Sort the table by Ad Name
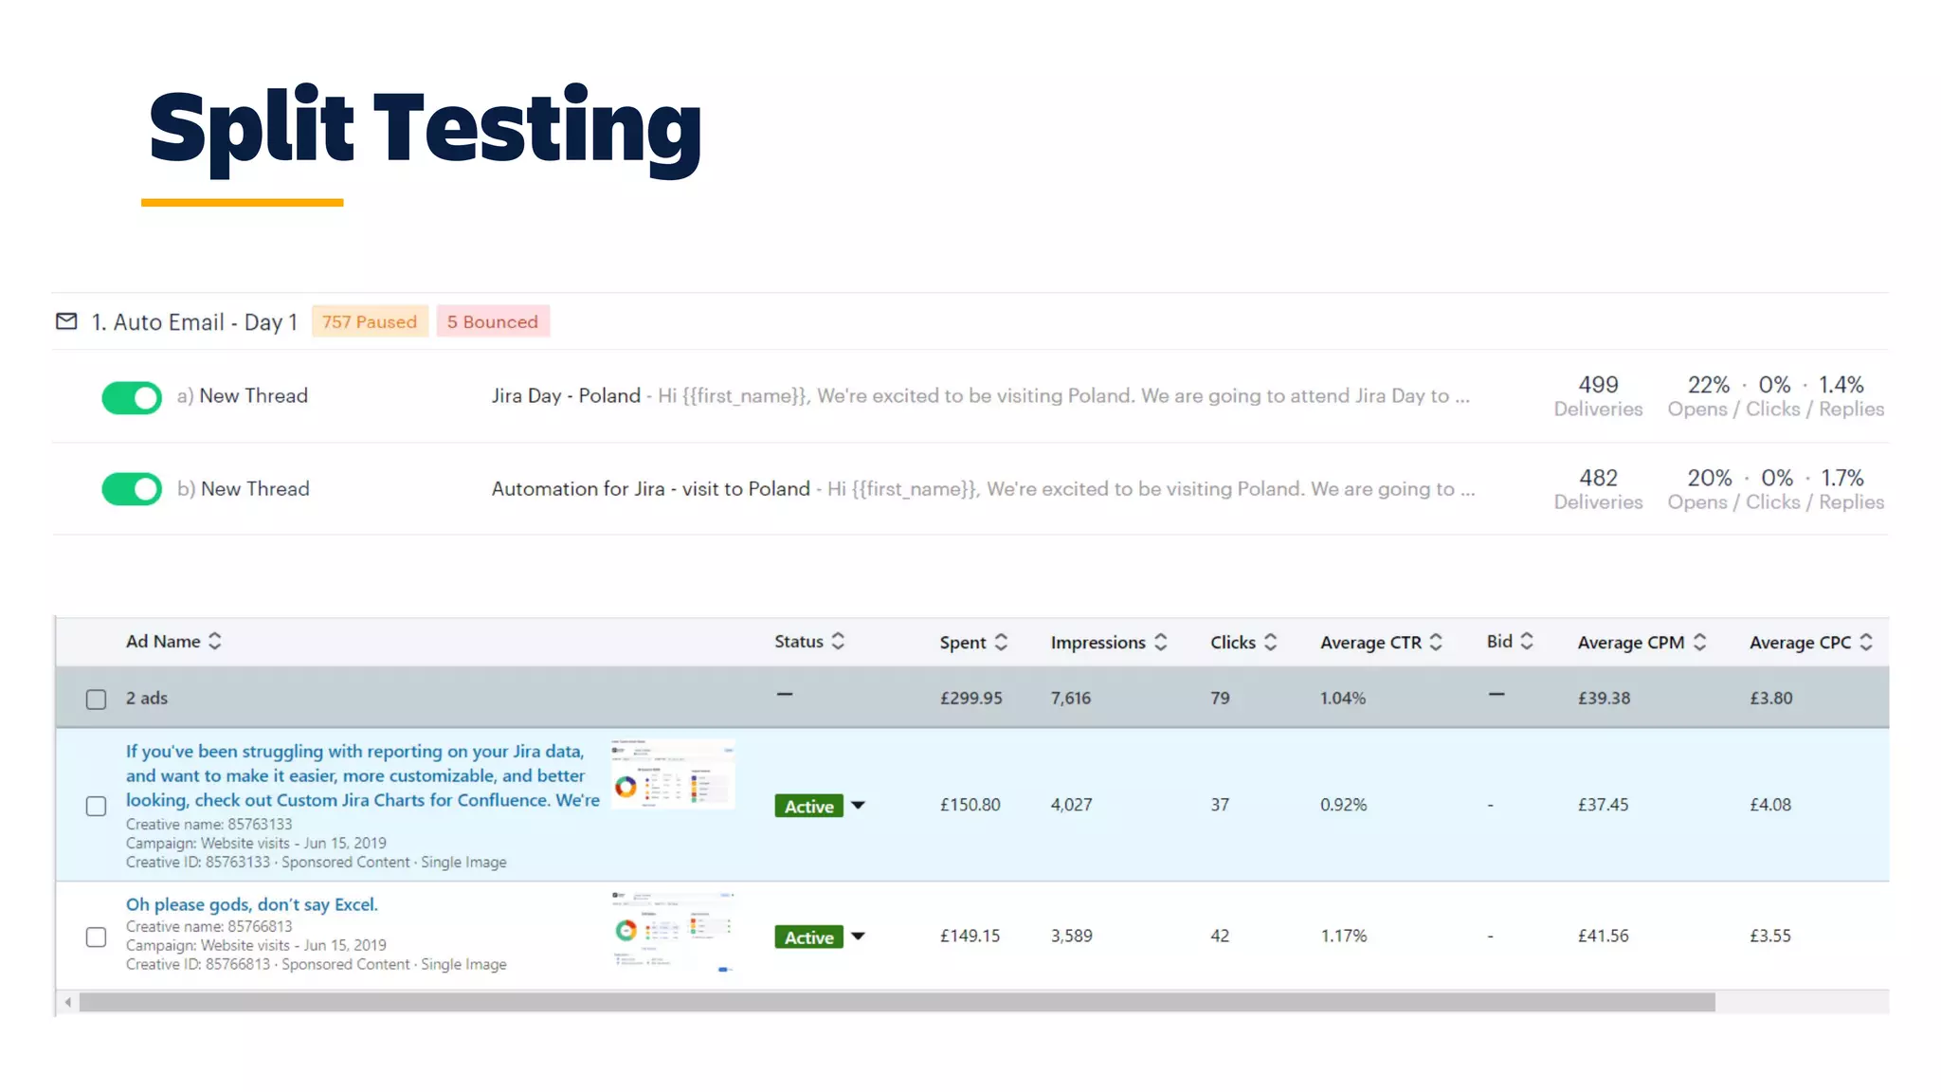The height and width of the screenshot is (1092, 1941). click(173, 642)
